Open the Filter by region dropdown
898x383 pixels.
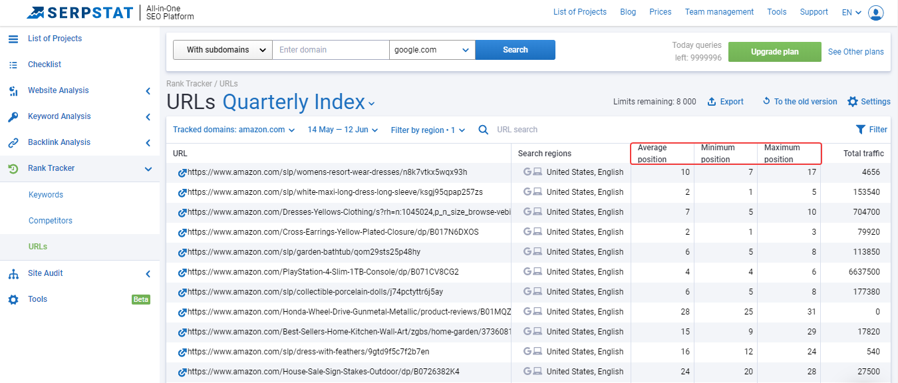coord(428,130)
